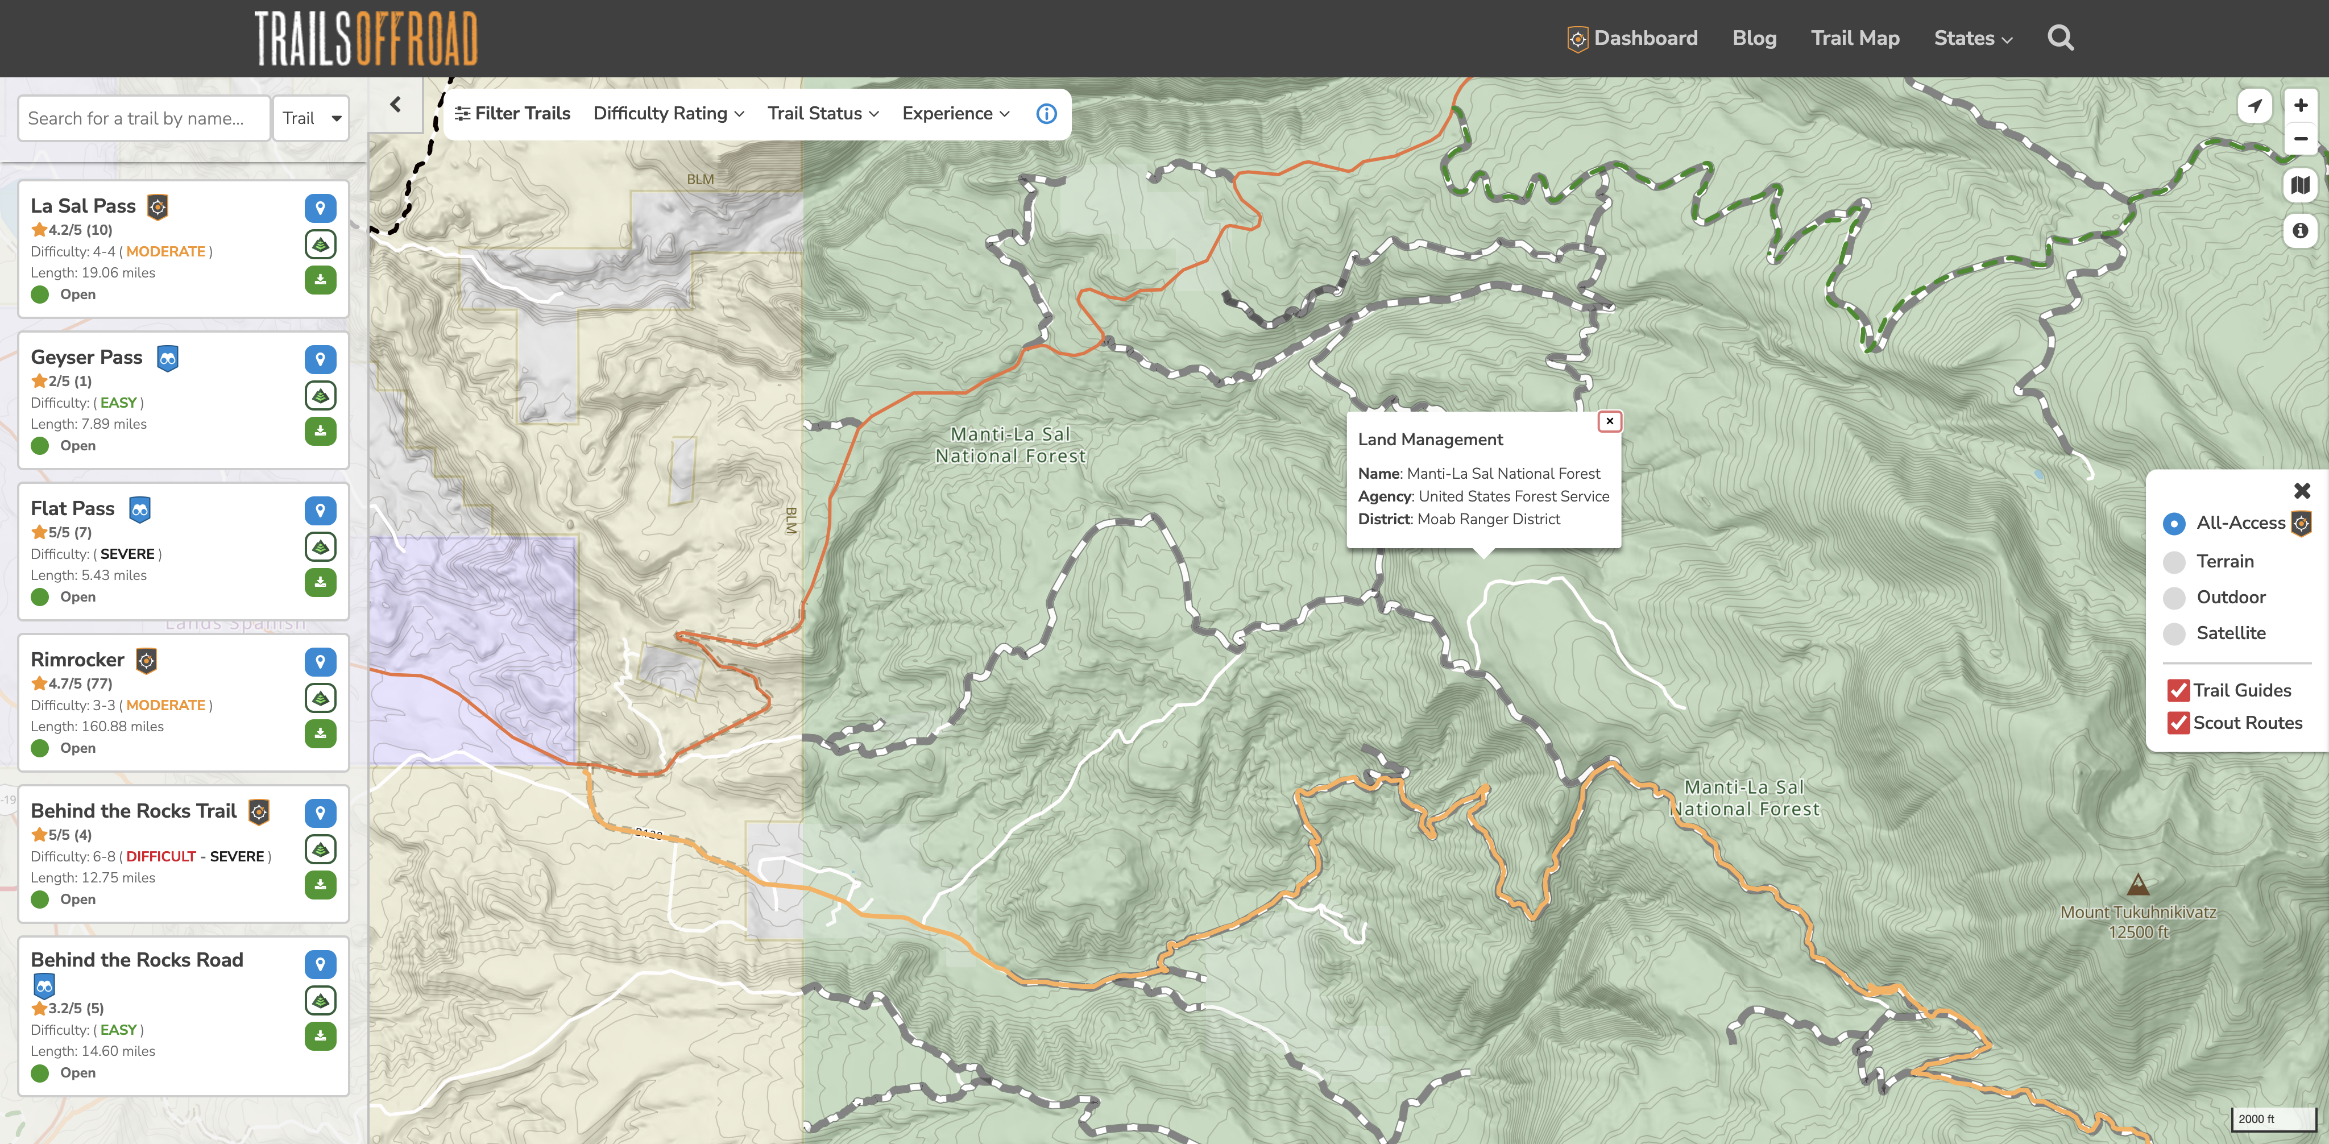Collapse the trail list sidebar arrow
2329x1144 pixels.
[395, 105]
